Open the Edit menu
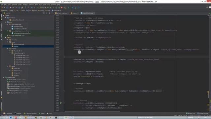Image resolution: width=211 pixels, height=119 pixels. tap(5, 5)
